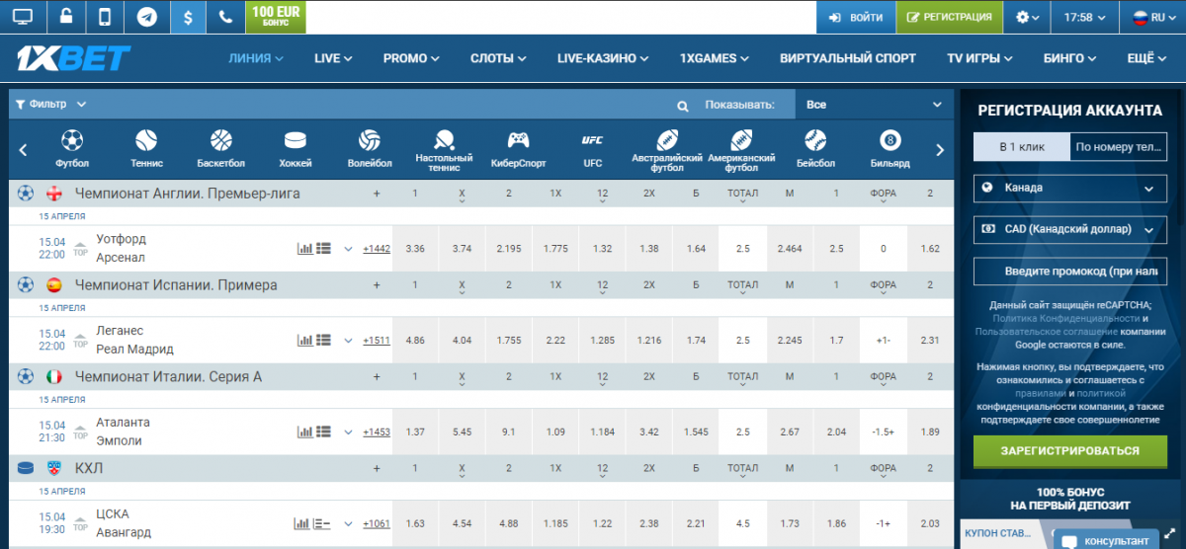The height and width of the screenshot is (549, 1186).
Task: Click the ВОЙТИ login button
Action: tap(855, 17)
